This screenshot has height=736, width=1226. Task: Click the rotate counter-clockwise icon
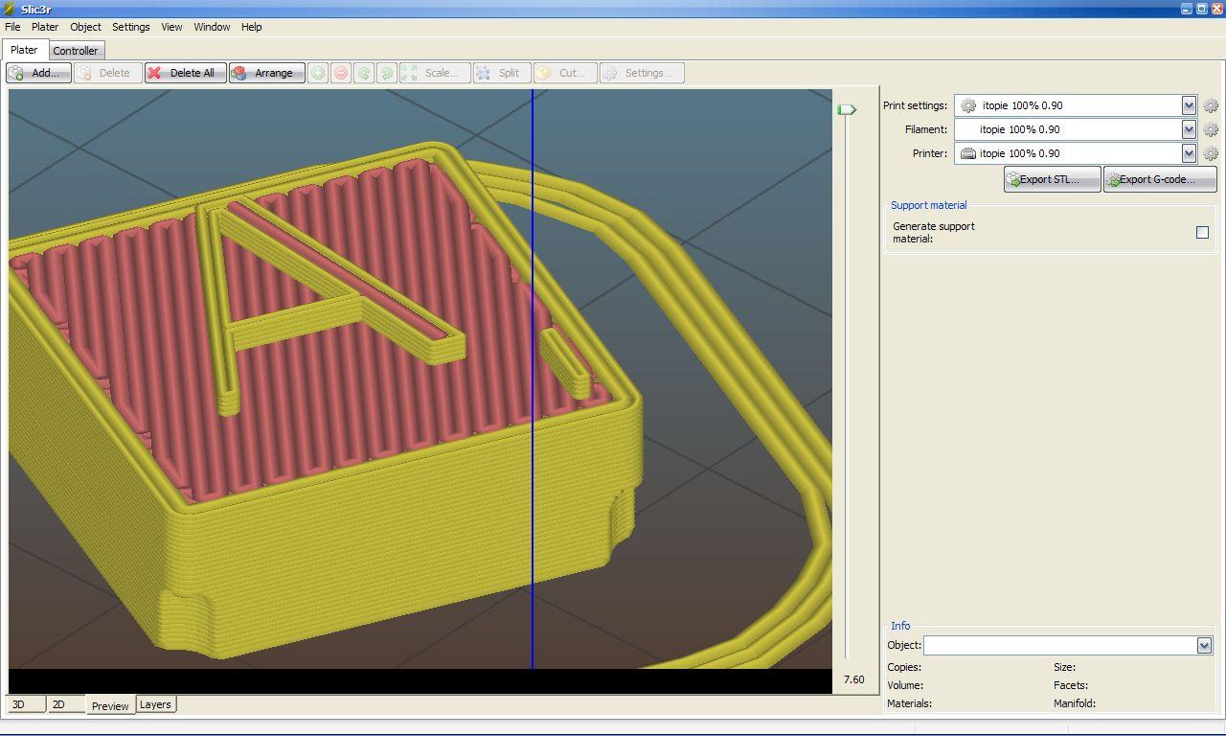364,73
